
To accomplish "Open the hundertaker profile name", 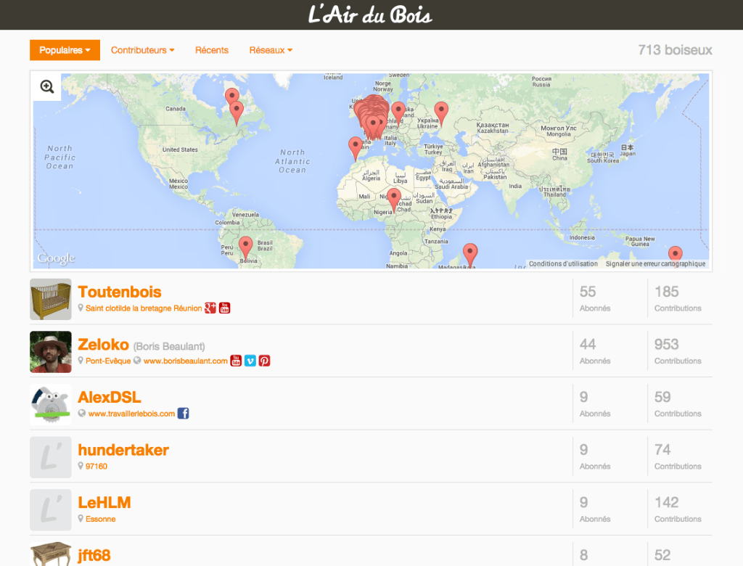I will 123,450.
